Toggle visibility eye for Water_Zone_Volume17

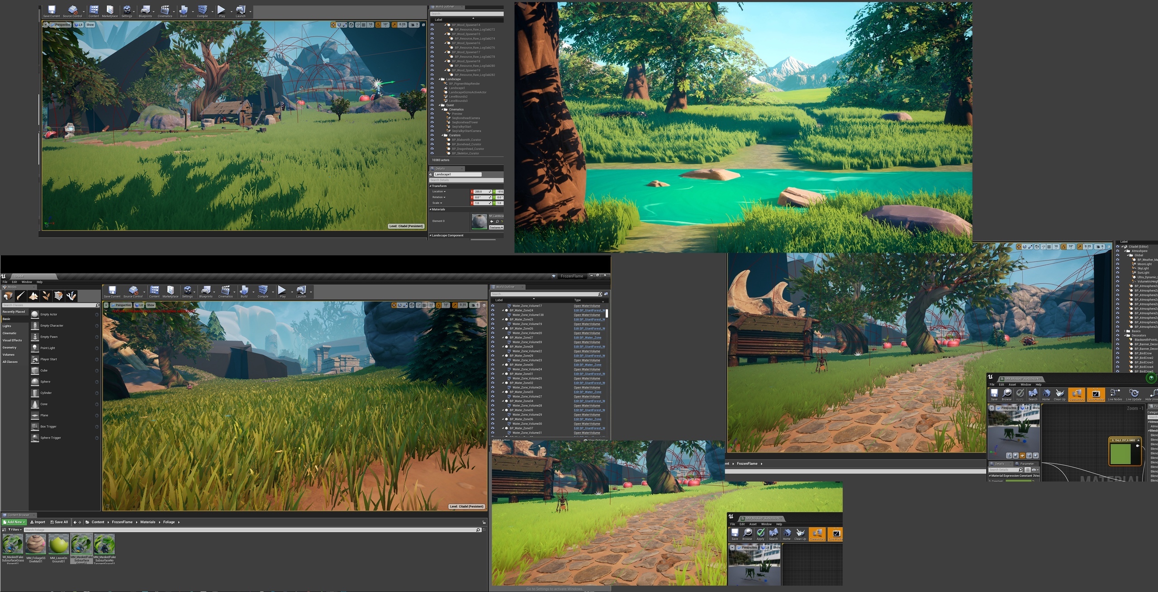[493, 306]
